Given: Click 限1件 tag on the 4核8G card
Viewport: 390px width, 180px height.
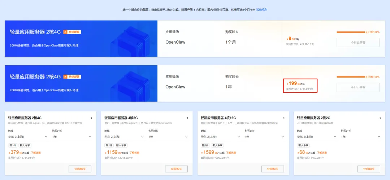Looking at the screenshot, I should tap(109, 145).
